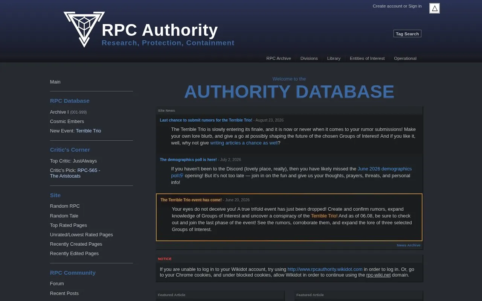Viewport: 482px width, 301px height.
Task: Open Cosmic Embers link
Action: [x=67, y=121]
